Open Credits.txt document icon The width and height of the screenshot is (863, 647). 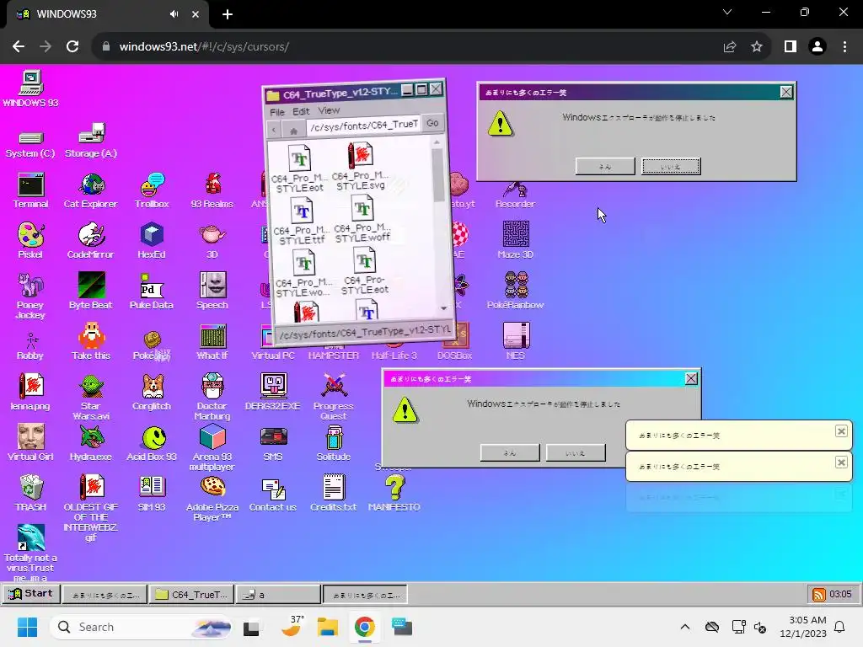point(334,494)
